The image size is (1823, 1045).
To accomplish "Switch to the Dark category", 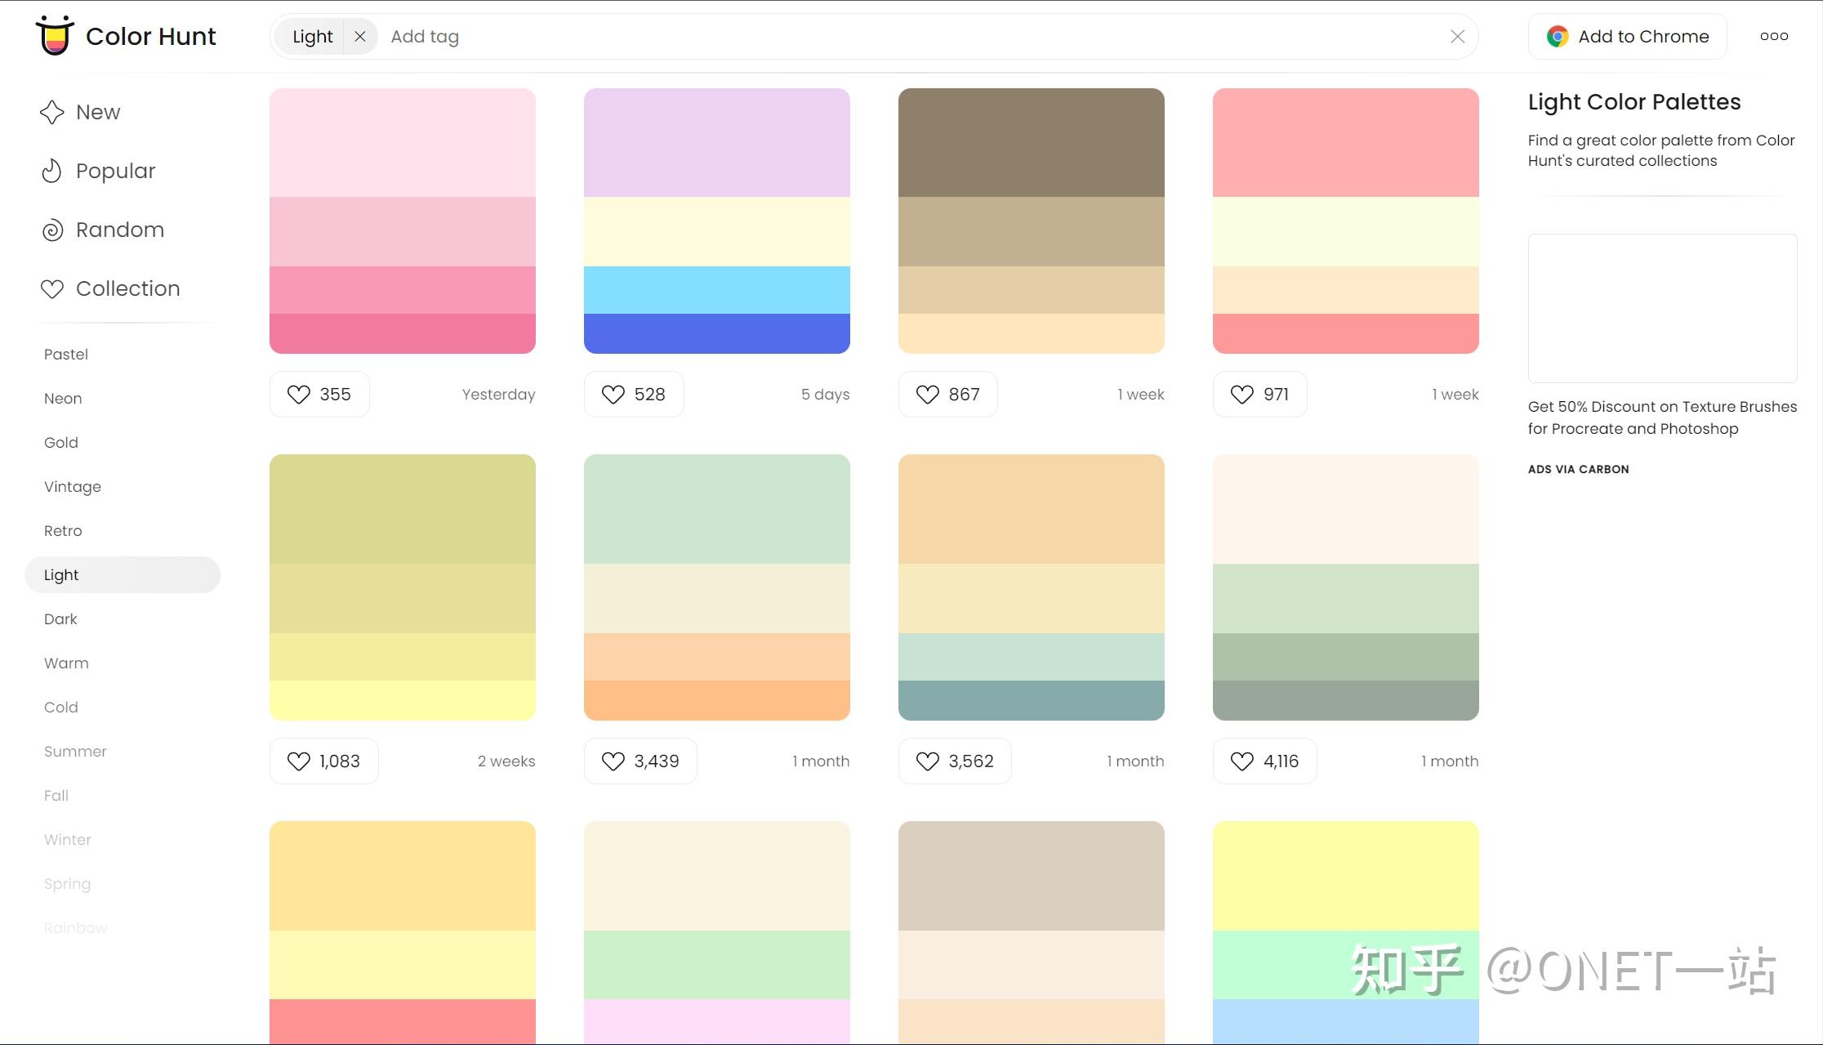I will [x=60, y=619].
